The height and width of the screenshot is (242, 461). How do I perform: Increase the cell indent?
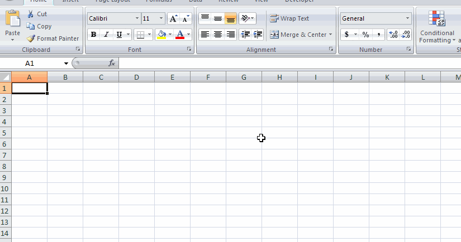(x=258, y=35)
